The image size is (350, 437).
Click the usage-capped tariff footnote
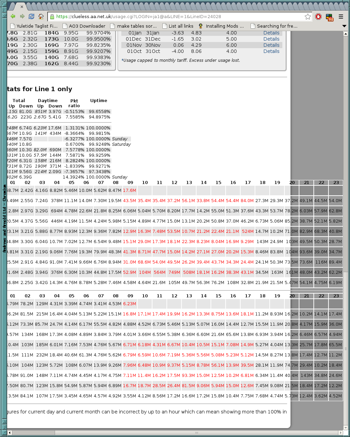click(x=181, y=60)
